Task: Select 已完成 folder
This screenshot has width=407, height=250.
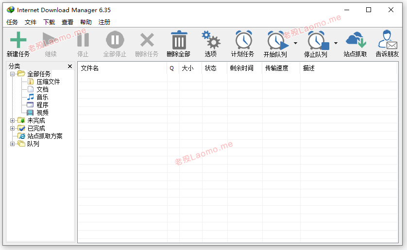Action: pos(36,128)
